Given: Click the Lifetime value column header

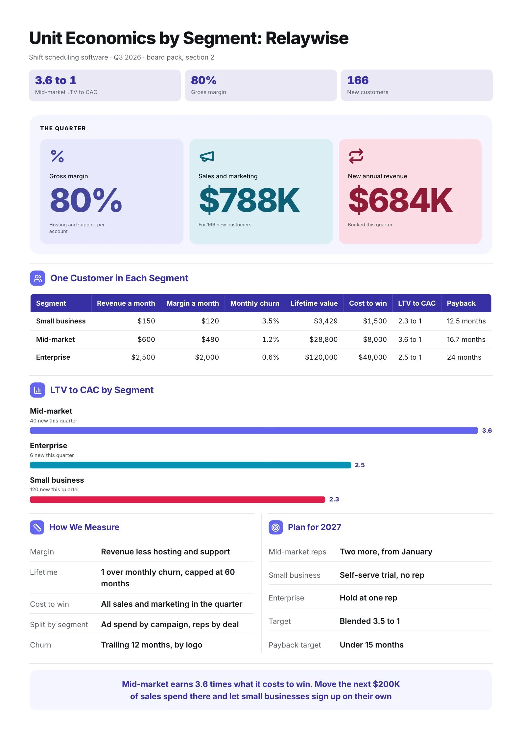Looking at the screenshot, I should [x=314, y=303].
